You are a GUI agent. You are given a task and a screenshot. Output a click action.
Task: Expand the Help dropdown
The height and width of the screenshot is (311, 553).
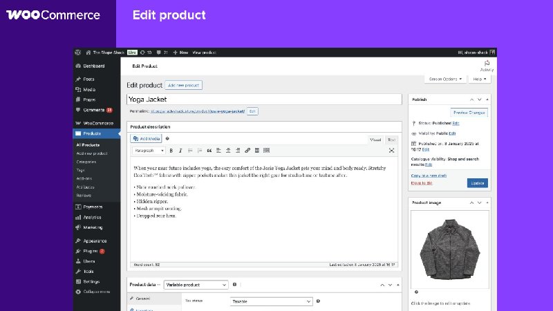[479, 79]
